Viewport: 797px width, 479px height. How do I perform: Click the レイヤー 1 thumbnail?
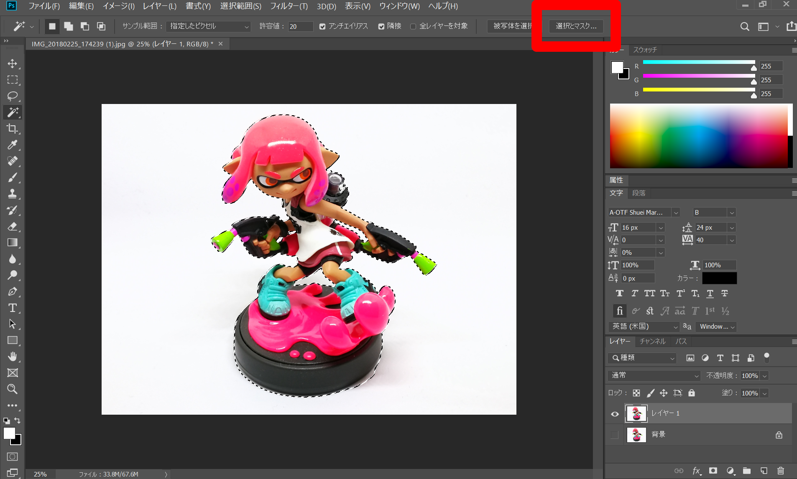click(636, 413)
